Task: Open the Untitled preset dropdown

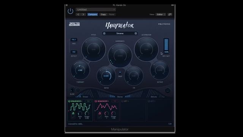Action: point(96,10)
